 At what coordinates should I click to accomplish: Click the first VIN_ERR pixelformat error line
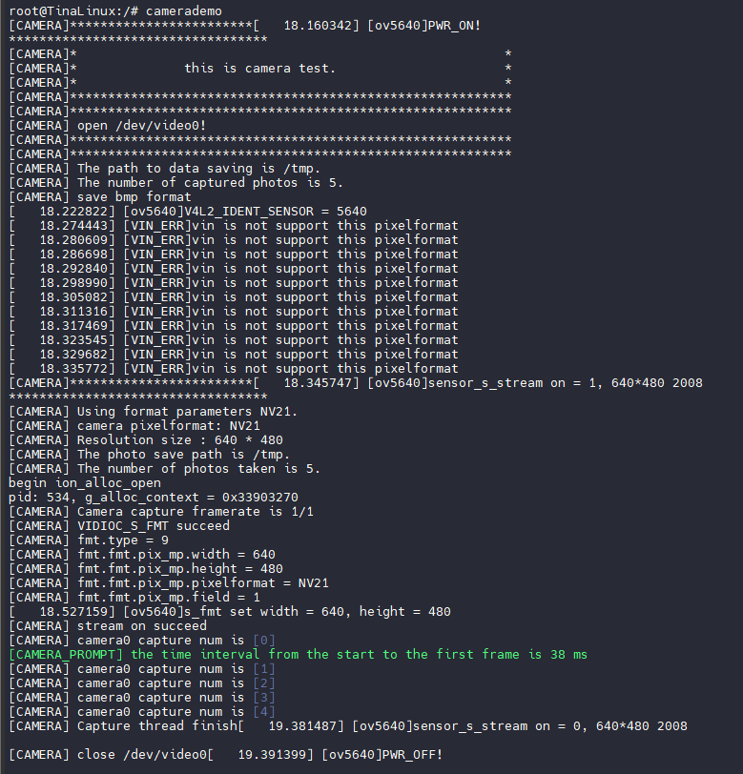[233, 225]
